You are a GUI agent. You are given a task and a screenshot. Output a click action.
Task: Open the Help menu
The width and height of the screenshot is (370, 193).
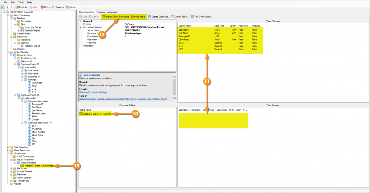click(30, 2)
